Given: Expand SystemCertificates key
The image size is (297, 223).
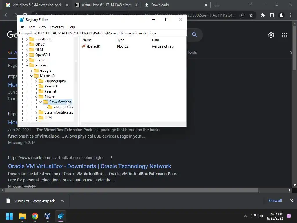Looking at the screenshot, I should (x=36, y=112).
